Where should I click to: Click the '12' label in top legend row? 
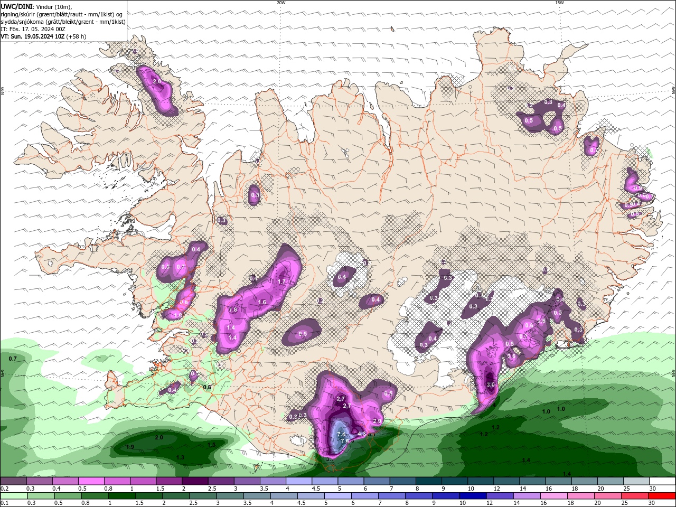coord(497,489)
